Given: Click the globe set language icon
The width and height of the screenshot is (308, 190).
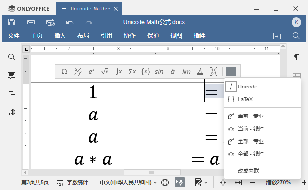Looking at the screenshot, I should point(165,182).
